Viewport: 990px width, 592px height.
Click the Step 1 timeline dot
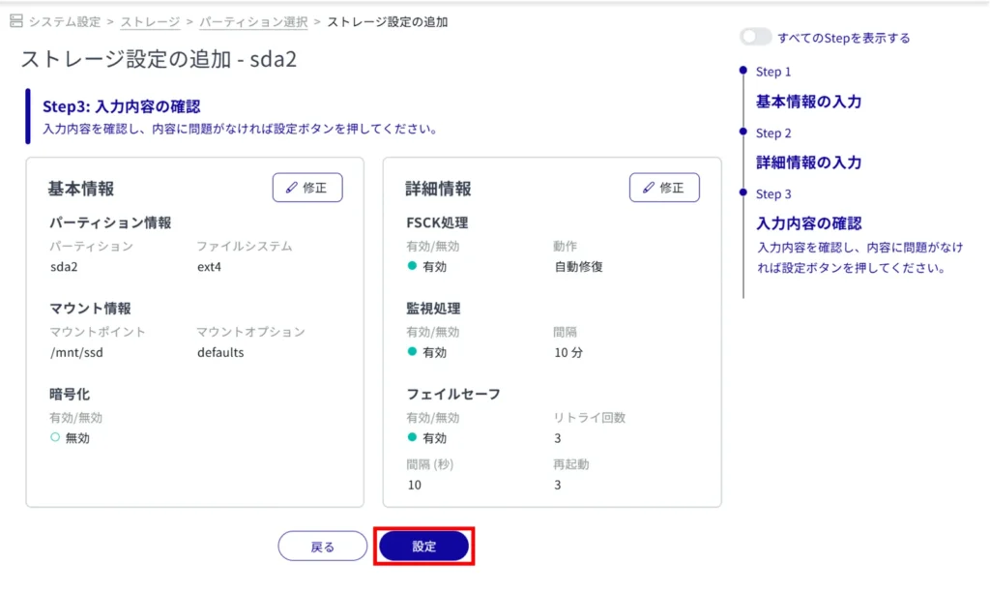(742, 71)
